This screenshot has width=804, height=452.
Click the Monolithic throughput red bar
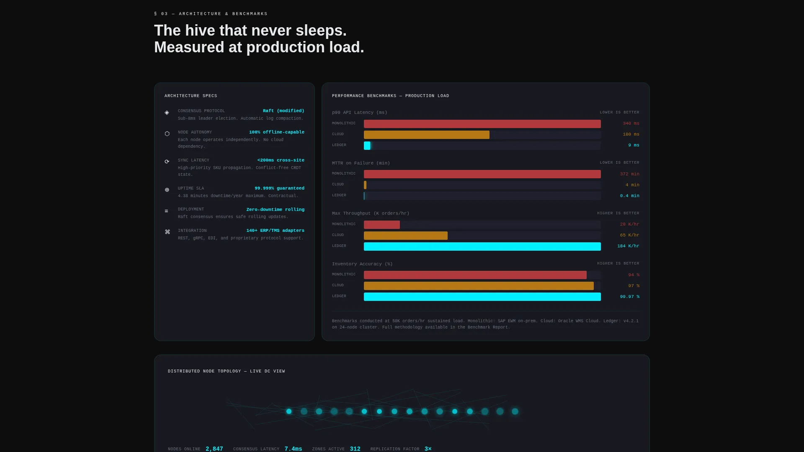pyautogui.click(x=382, y=225)
